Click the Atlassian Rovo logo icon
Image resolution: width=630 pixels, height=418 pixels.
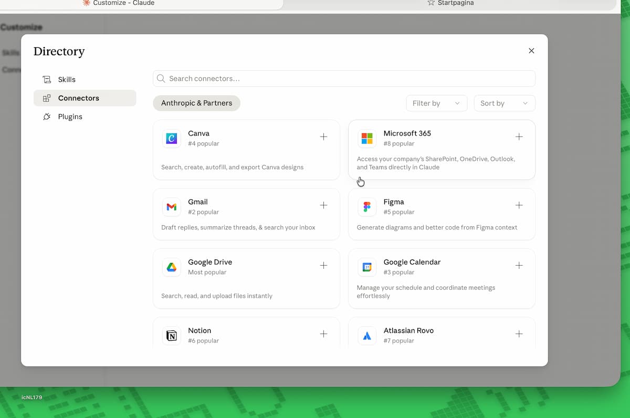coord(367,336)
